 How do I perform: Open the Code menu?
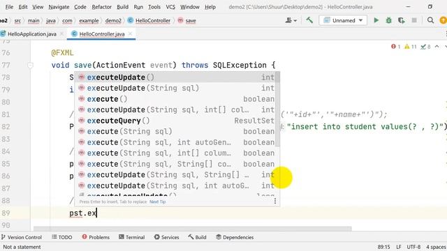[80, 7]
